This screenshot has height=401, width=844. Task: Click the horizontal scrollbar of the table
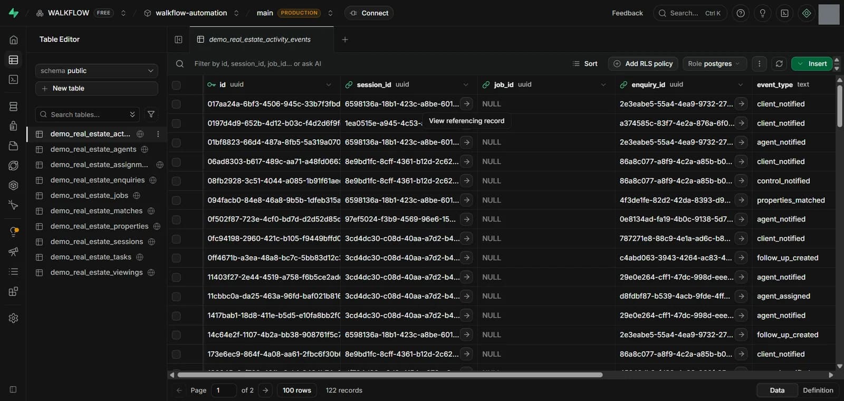point(390,375)
